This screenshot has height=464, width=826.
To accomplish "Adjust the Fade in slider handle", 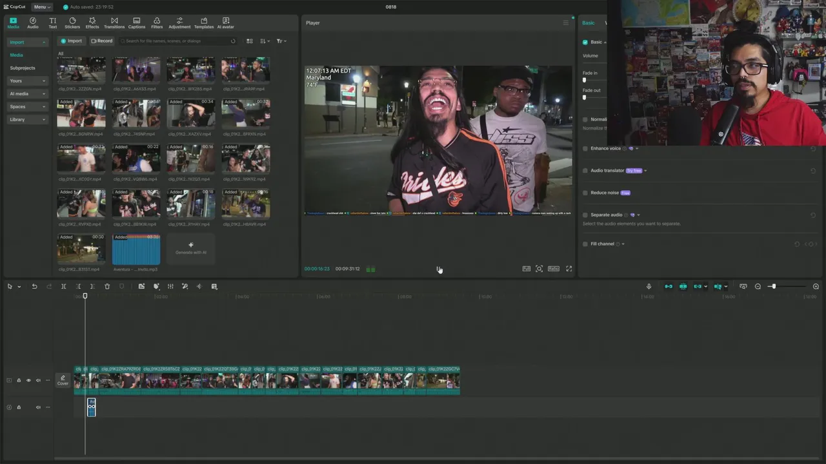I will (585, 80).
